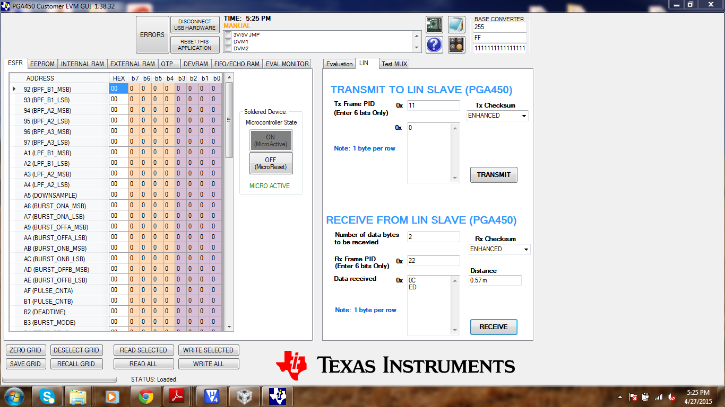
Task: Click the blue question mark help icon
Action: coord(434,45)
